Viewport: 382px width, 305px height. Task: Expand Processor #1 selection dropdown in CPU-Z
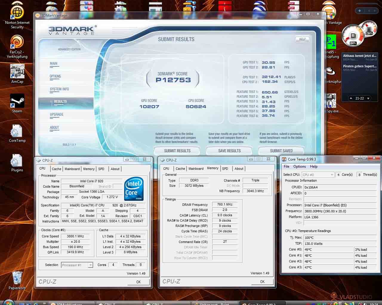[90, 265]
